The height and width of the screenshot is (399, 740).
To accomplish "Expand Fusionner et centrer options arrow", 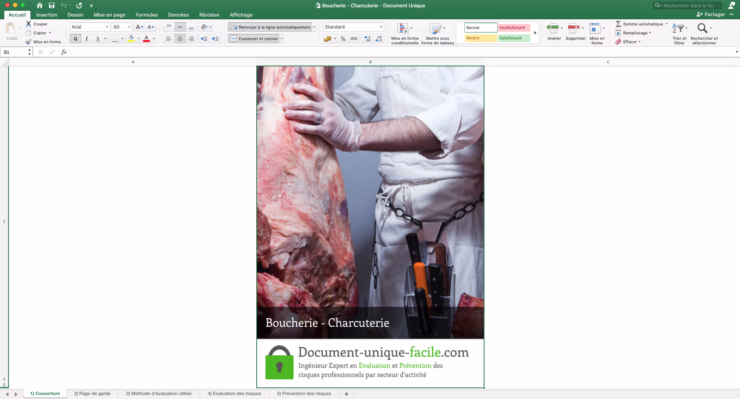I will (x=282, y=39).
